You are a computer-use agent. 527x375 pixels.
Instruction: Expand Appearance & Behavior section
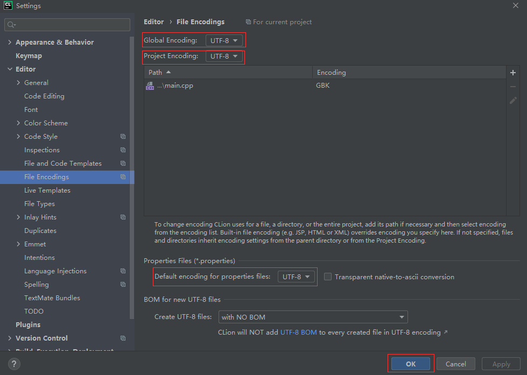[9, 42]
